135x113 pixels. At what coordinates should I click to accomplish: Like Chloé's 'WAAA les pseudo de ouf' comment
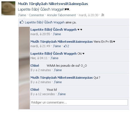point(58,70)
